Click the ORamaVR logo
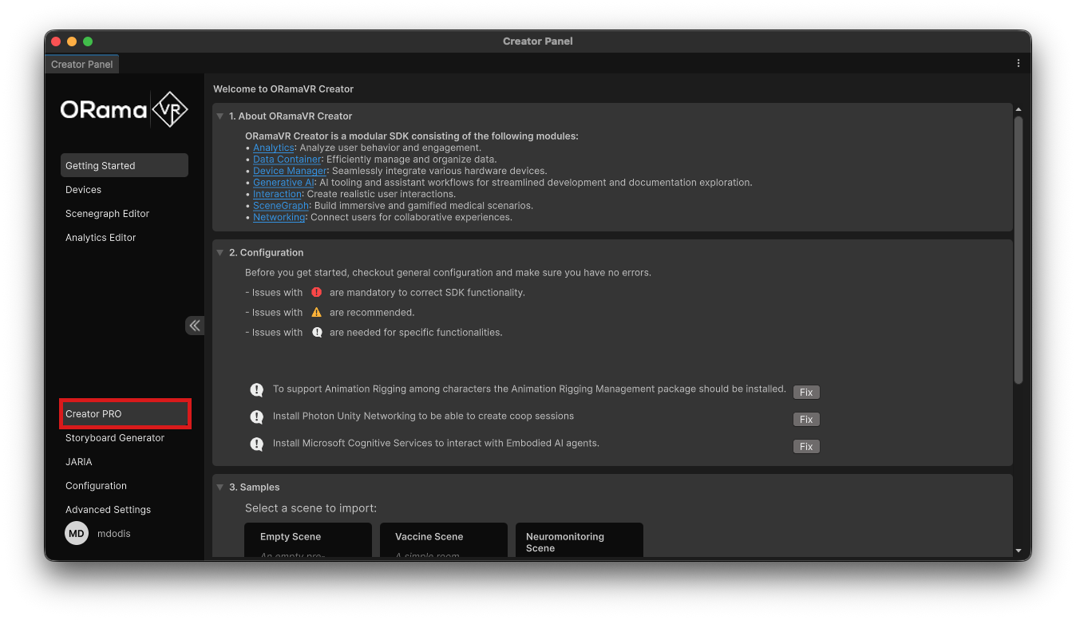 click(125, 110)
